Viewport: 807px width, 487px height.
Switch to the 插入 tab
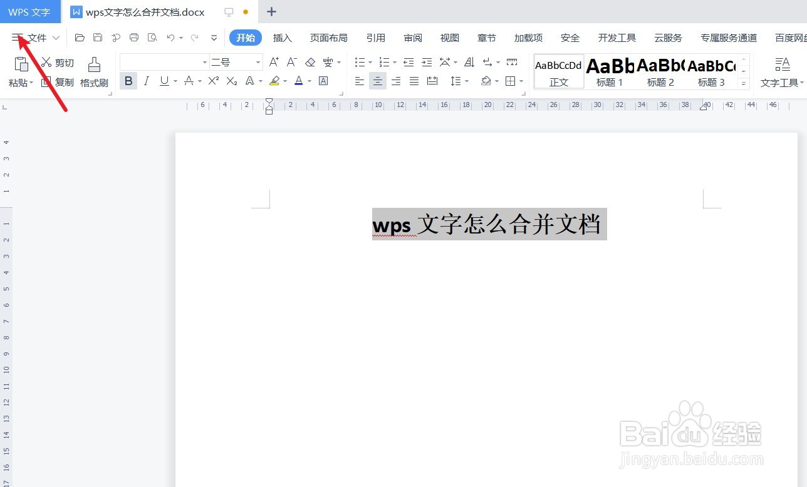[283, 38]
